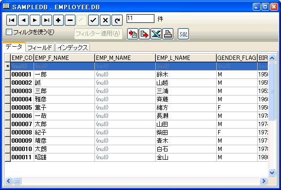Click the horizontal scrollbar left arrow

[x=8, y=181]
